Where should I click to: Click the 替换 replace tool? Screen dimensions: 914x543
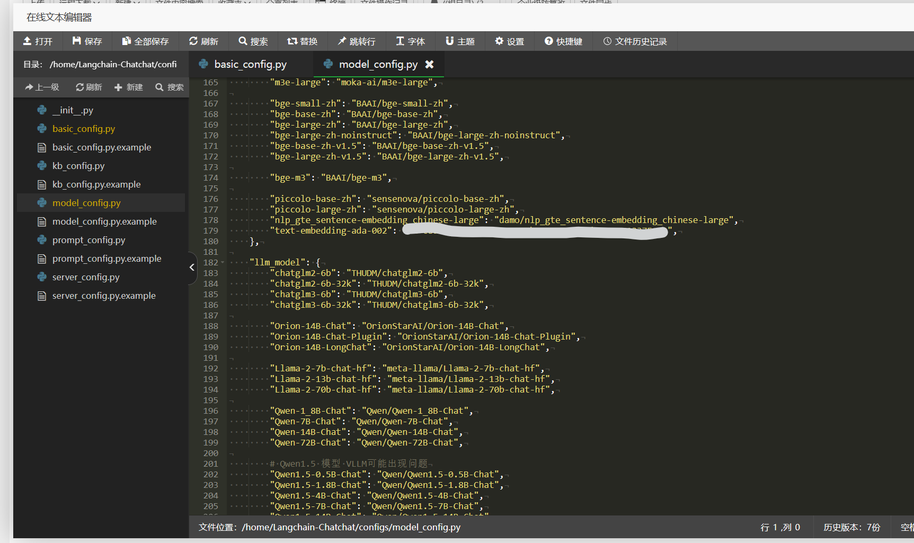(x=302, y=41)
